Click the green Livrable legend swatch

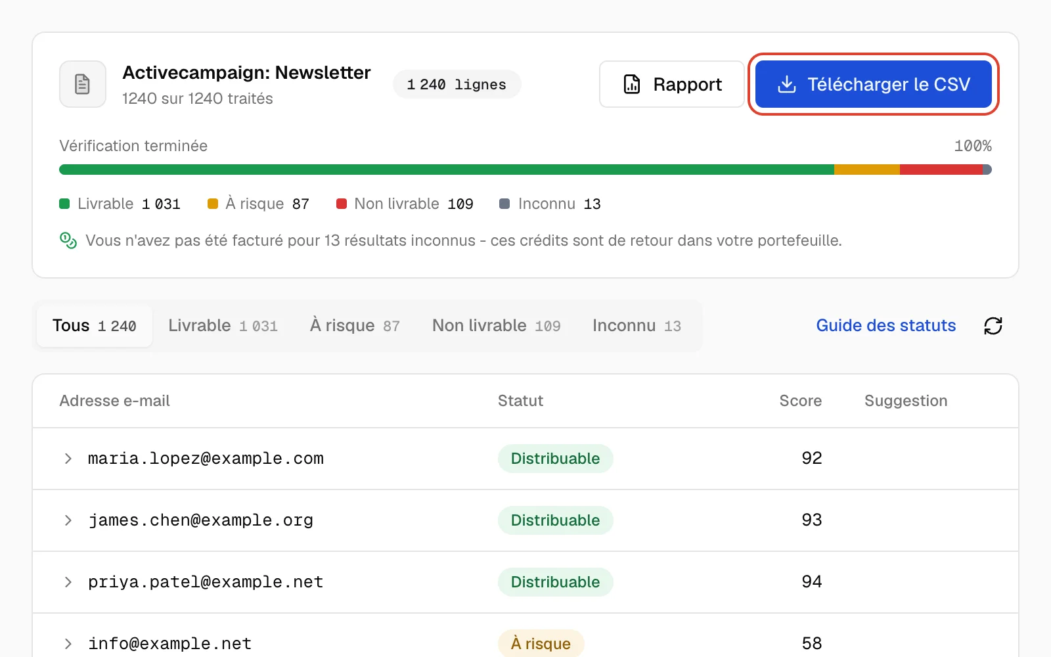tap(64, 204)
